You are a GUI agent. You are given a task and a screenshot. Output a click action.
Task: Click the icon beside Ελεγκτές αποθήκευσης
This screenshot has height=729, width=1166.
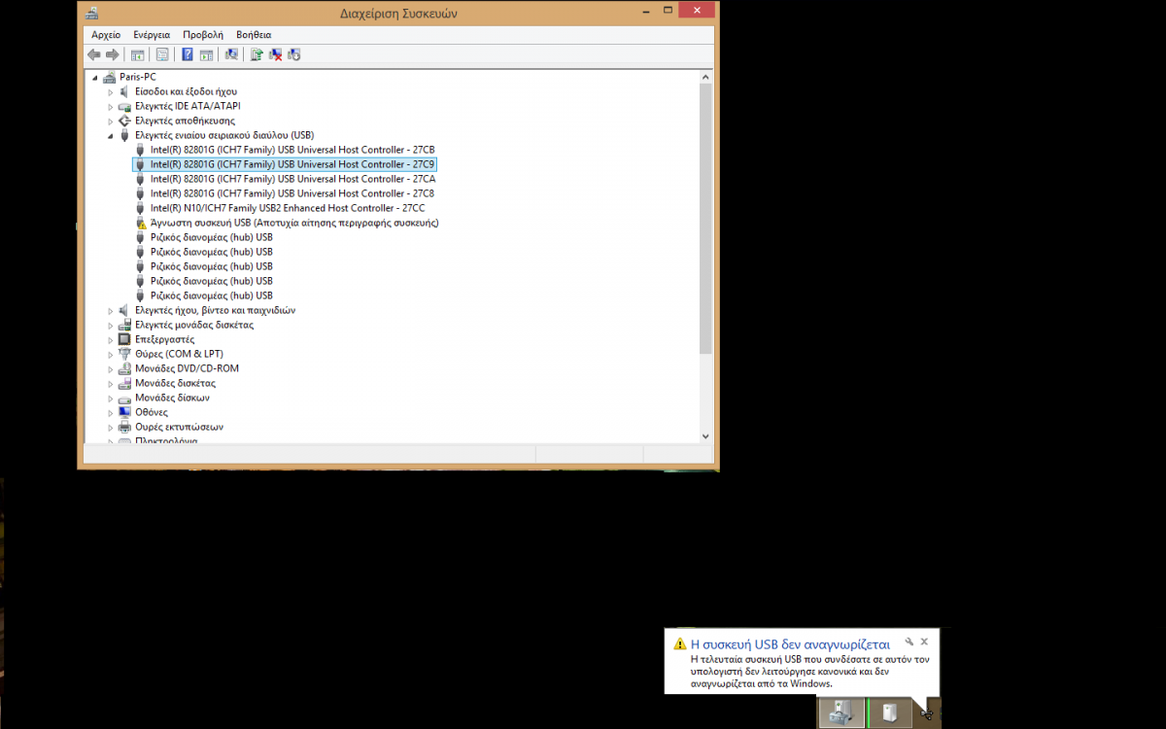(124, 121)
